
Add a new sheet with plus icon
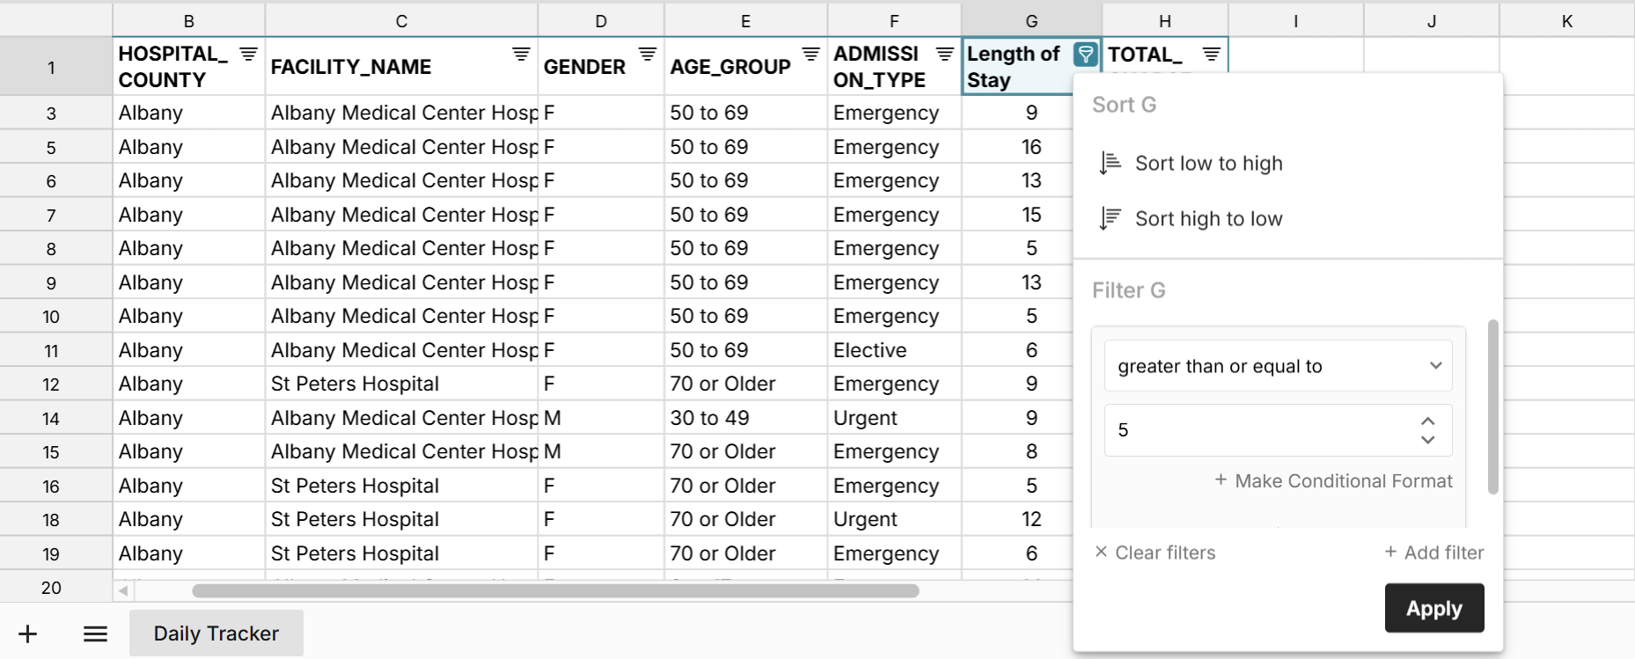point(28,633)
